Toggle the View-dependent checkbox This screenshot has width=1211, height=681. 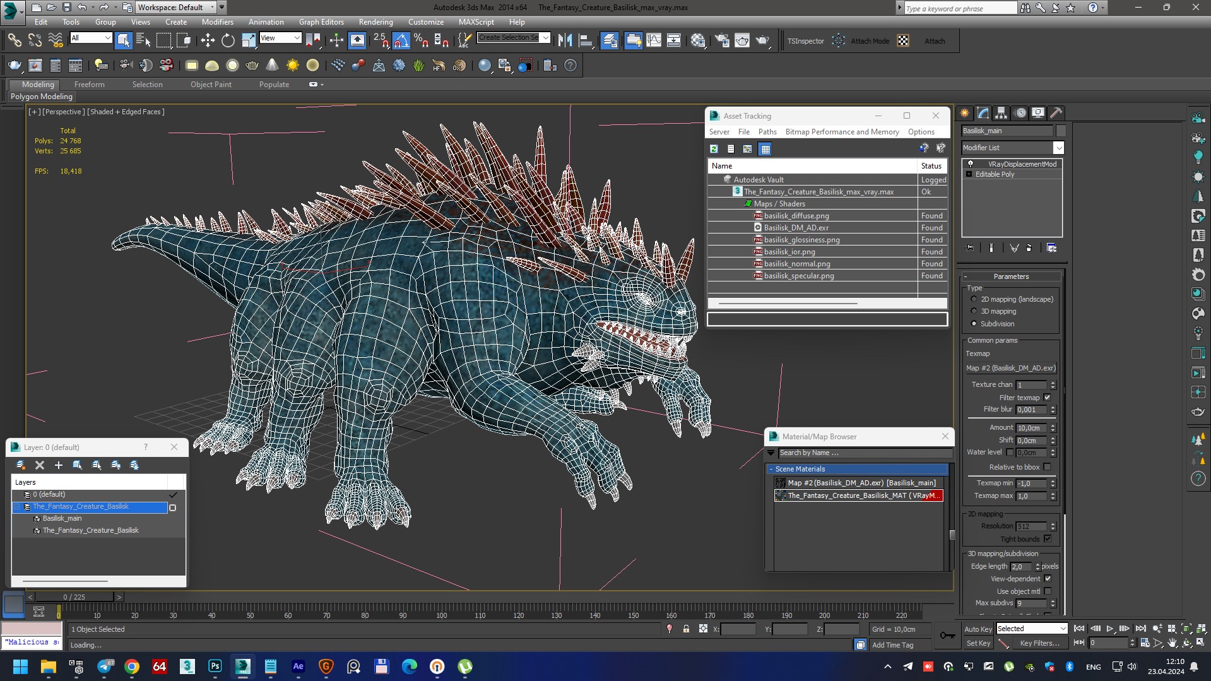(x=1048, y=579)
